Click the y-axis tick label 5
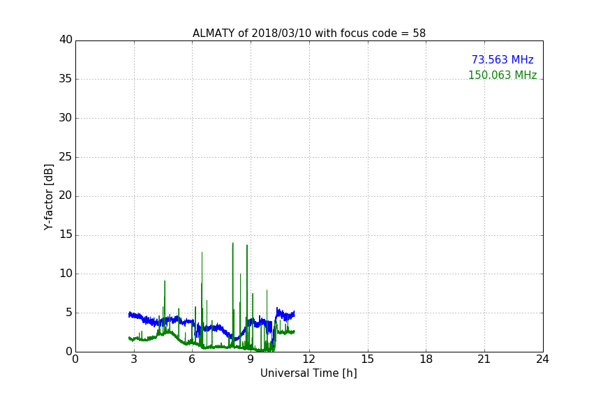This screenshot has height=402, width=603. 69,313
